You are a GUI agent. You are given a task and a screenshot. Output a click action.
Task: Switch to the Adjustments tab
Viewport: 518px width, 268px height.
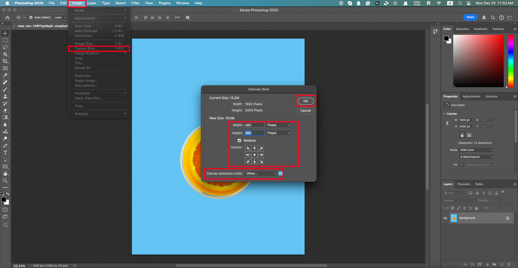471,96
